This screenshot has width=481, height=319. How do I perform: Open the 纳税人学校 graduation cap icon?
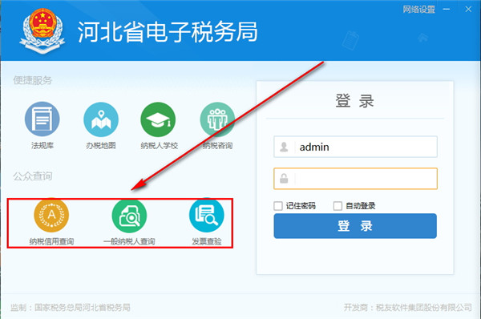point(158,119)
